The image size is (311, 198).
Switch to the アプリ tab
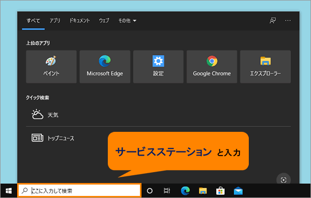point(55,21)
